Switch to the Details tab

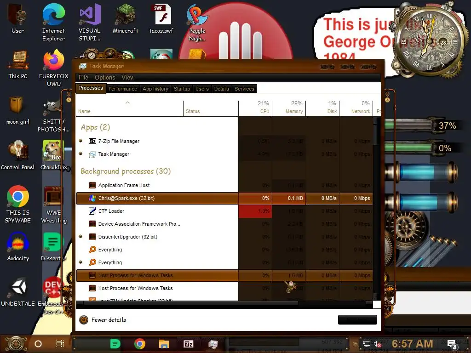(x=221, y=89)
